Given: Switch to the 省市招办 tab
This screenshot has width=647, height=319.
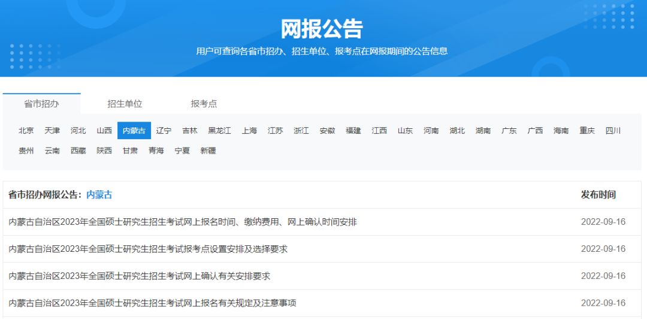Looking at the screenshot, I should (41, 104).
